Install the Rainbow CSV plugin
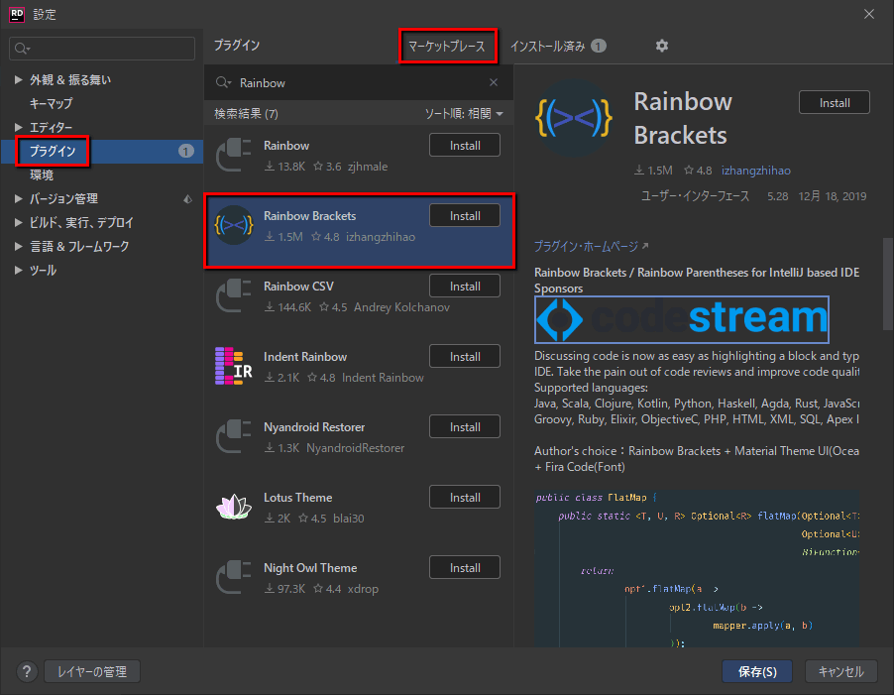 coord(465,287)
